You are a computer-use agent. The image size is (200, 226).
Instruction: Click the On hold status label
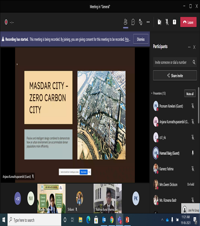[191, 184]
